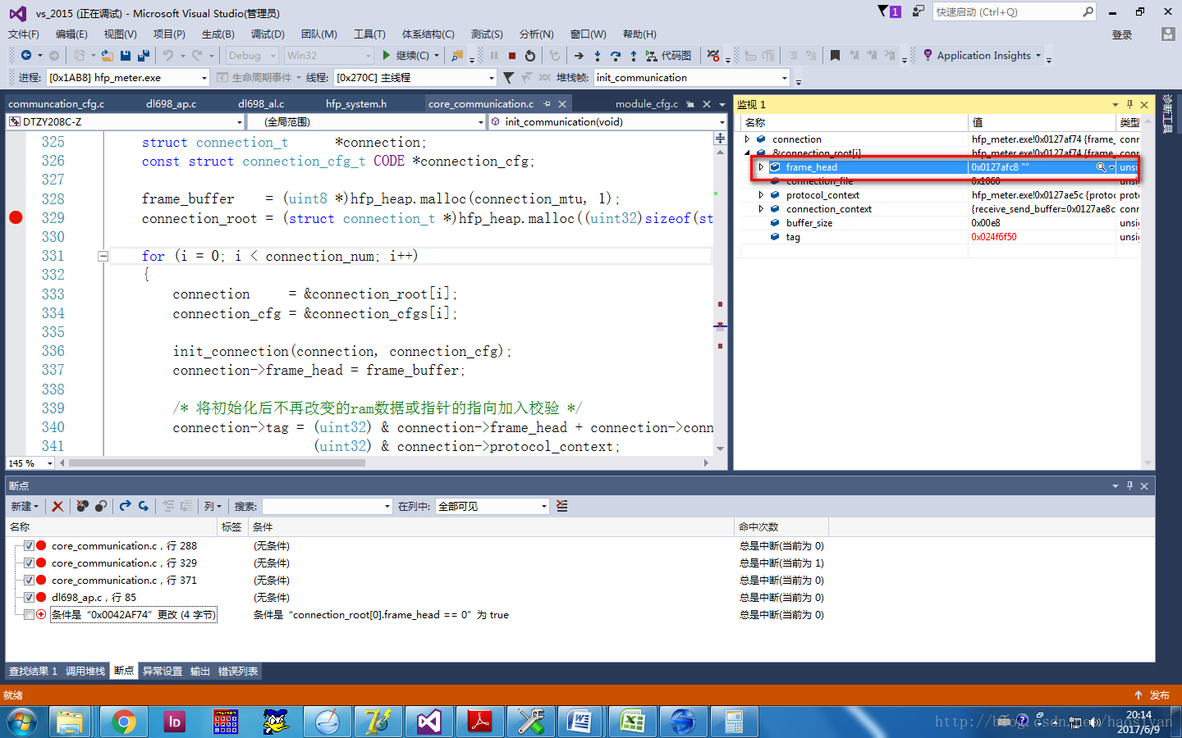Viewport: 1182px width, 738px height.
Task: Click the split editor icon above scrollbar
Action: (x=720, y=139)
